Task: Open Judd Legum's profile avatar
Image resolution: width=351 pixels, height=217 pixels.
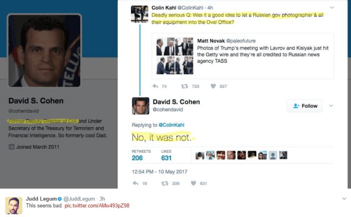Action: 14,205
